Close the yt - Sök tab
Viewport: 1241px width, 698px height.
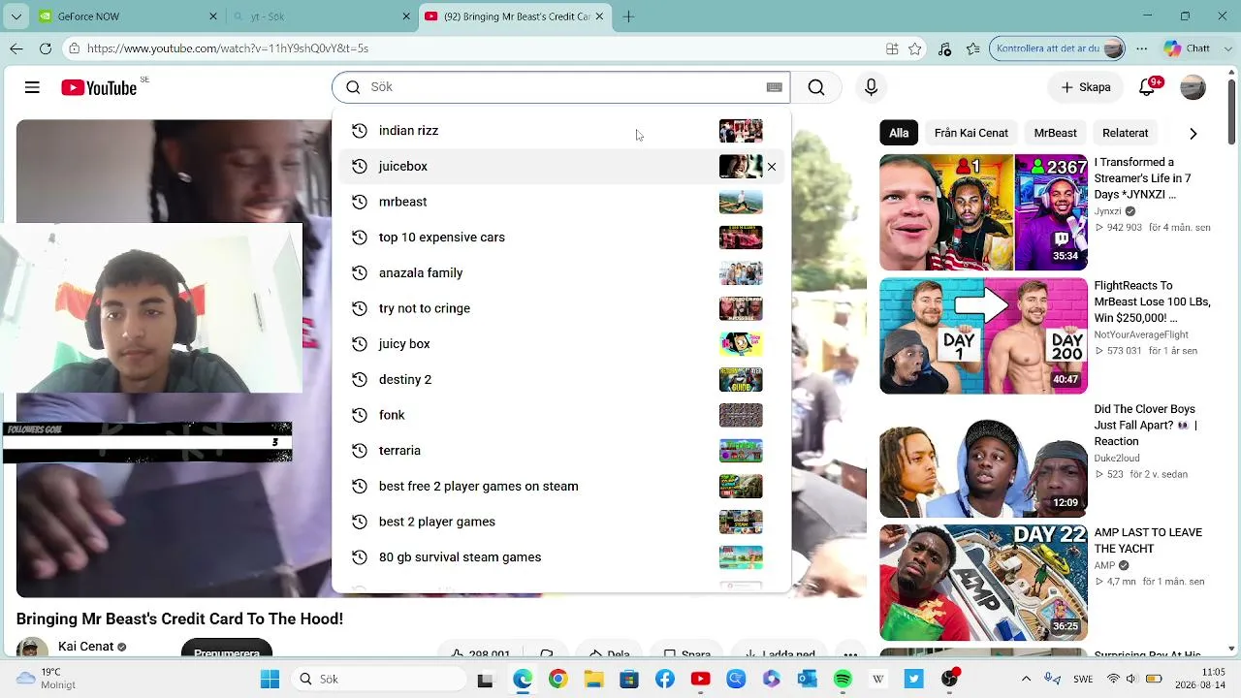click(x=406, y=16)
